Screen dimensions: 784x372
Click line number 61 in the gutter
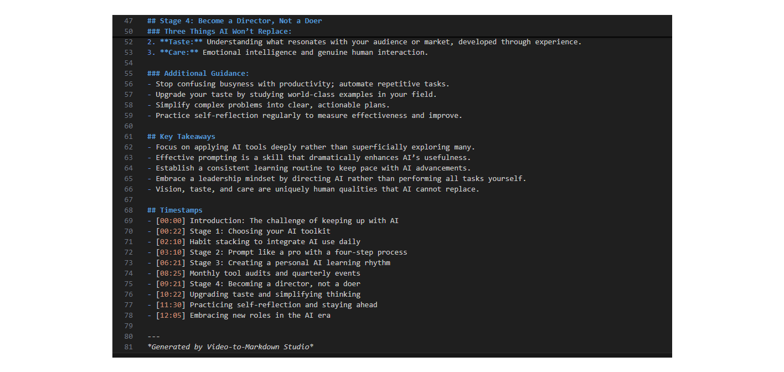[128, 137]
